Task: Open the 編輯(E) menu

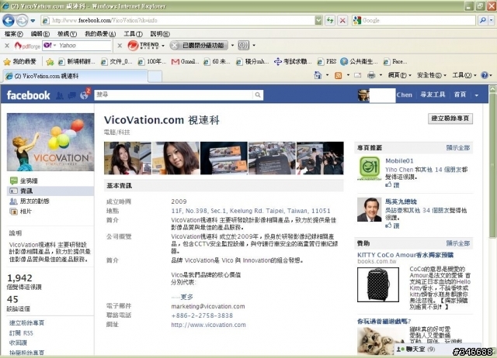Action: pyautogui.click(x=40, y=34)
